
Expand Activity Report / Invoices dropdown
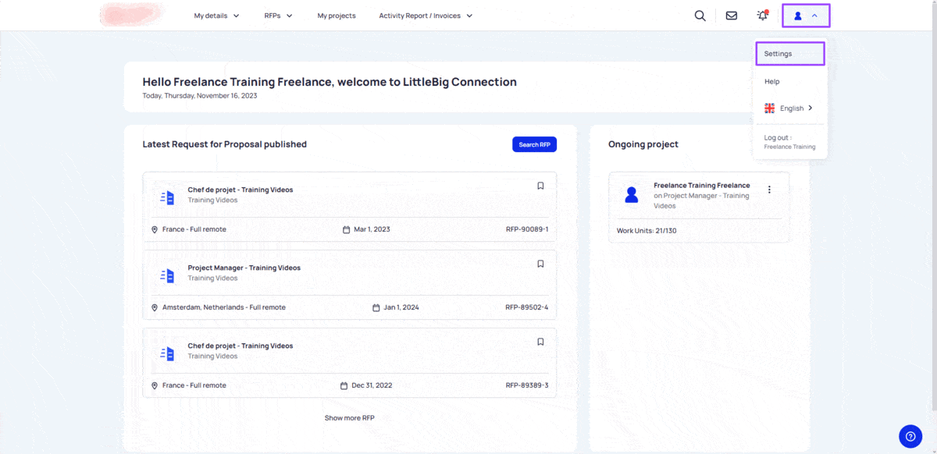click(426, 16)
